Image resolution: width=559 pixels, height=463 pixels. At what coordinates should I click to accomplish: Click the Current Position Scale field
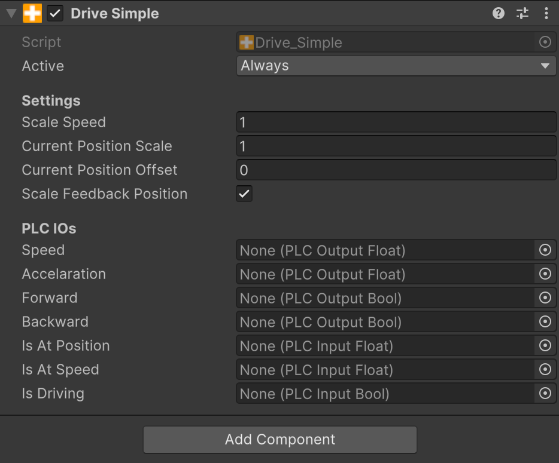point(396,146)
